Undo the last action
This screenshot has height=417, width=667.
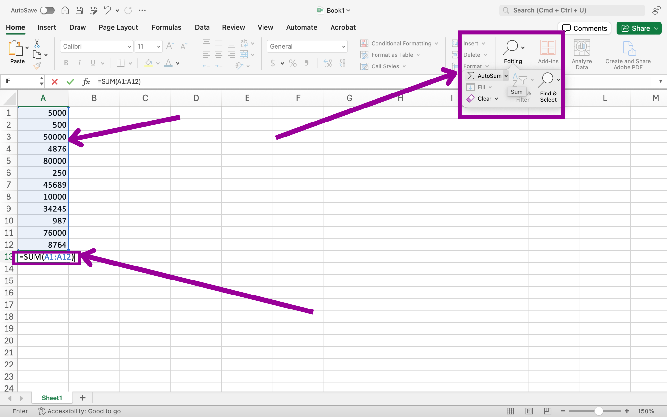click(x=107, y=10)
